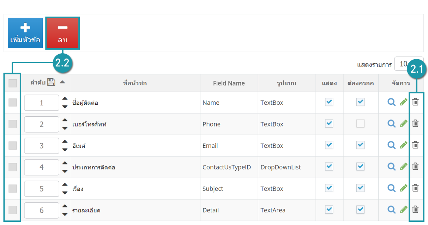Toggle the ต้องกรอก checkbox for Detail row
The width and height of the screenshot is (428, 225).
click(360, 209)
